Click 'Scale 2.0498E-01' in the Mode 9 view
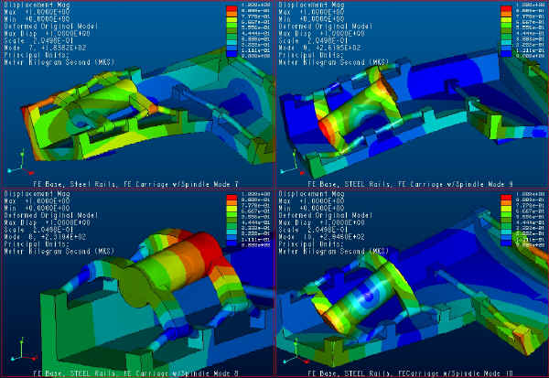Image resolution: width=549 pixels, height=378 pixels. coord(313,40)
